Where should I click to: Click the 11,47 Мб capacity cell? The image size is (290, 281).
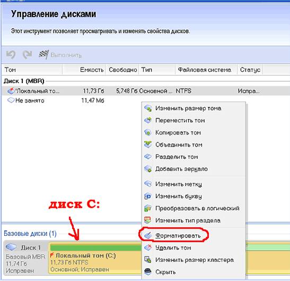tap(93, 100)
